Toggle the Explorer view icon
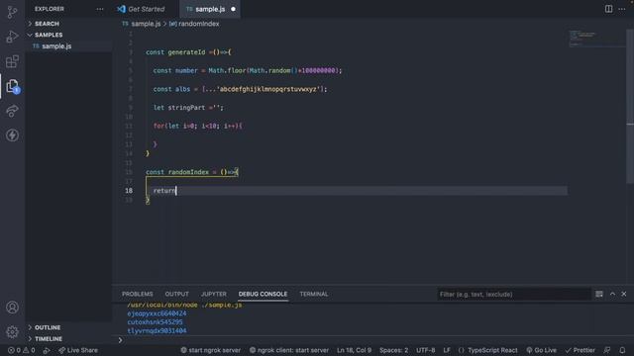This screenshot has height=356, width=634. 12,86
